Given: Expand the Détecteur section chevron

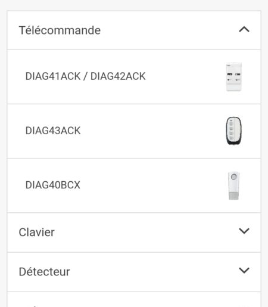Looking at the screenshot, I should (x=244, y=270).
